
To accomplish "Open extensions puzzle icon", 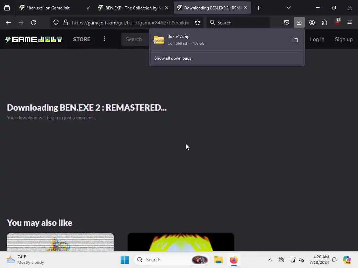I will click(324, 23).
